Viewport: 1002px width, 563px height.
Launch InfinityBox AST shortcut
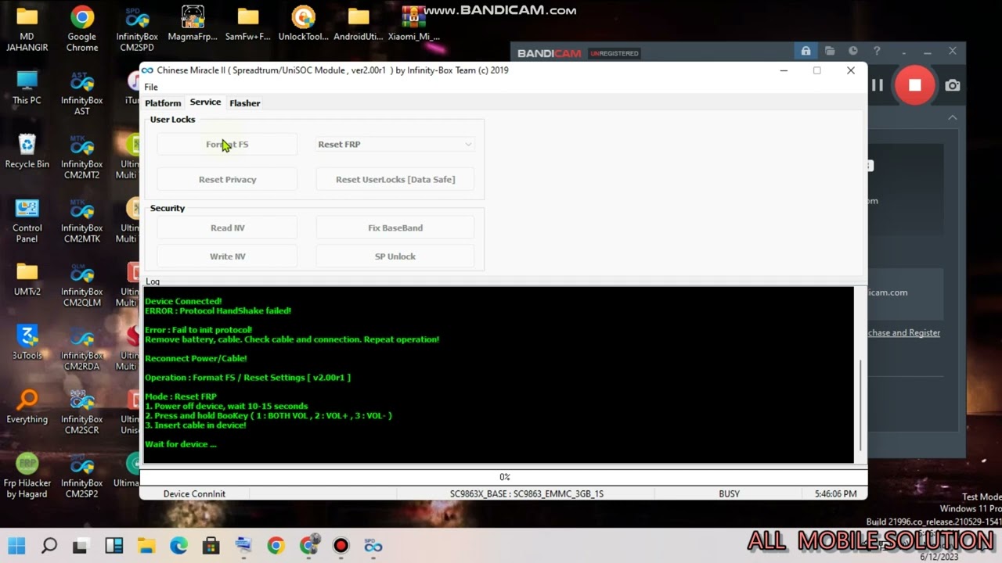pos(82,92)
